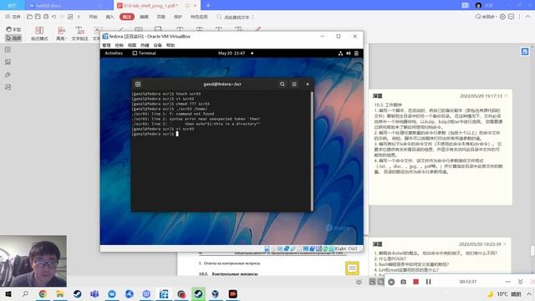Viewport: 535px width, 301px height.
Task: Click the save icon in quick toolbar
Action: (x=38, y=17)
